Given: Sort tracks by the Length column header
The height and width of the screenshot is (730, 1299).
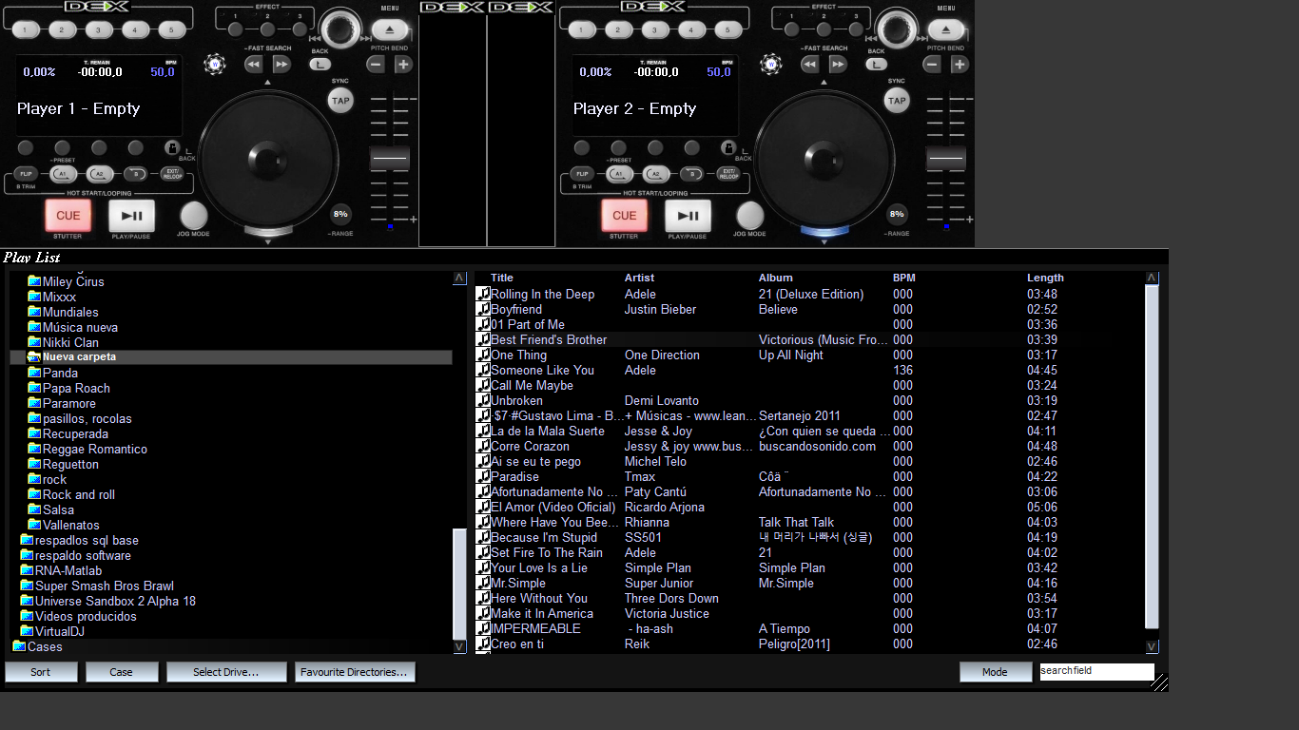Looking at the screenshot, I should point(1045,278).
